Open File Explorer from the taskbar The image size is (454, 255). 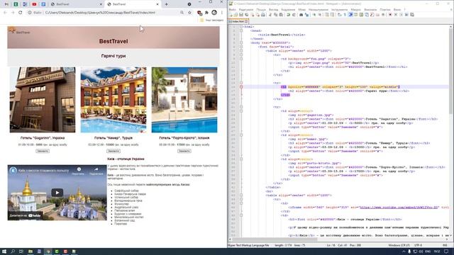(30, 251)
